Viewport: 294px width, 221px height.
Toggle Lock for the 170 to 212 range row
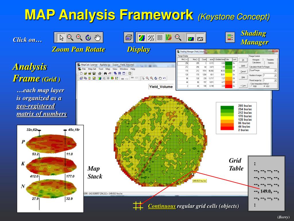coord(235,71)
